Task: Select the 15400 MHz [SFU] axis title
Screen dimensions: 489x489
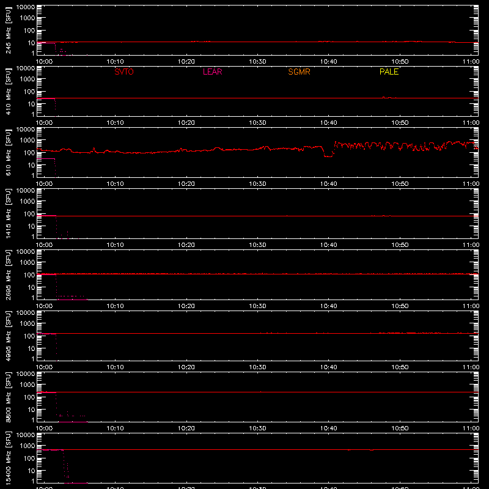Action: [8, 458]
